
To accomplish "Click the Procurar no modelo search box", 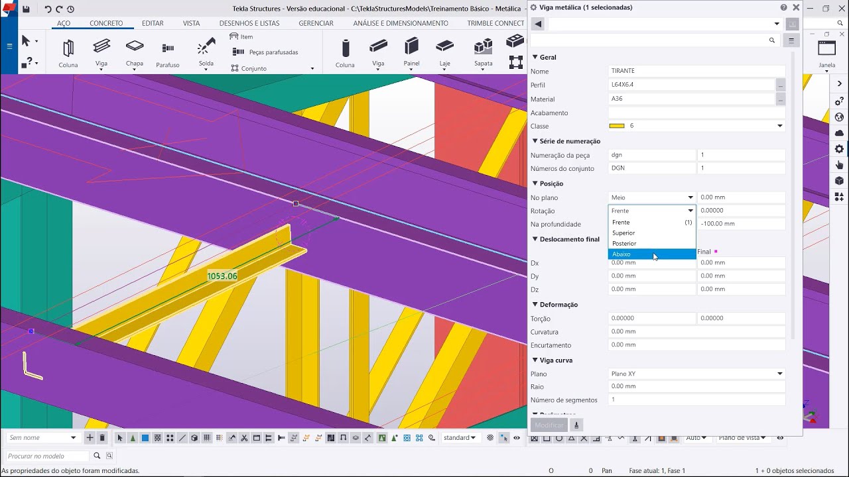I will [x=47, y=456].
